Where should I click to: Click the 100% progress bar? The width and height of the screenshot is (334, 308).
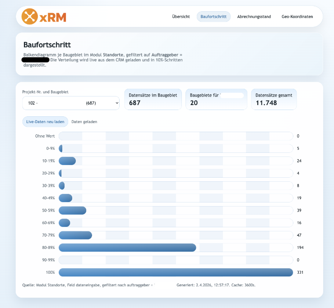click(176, 272)
